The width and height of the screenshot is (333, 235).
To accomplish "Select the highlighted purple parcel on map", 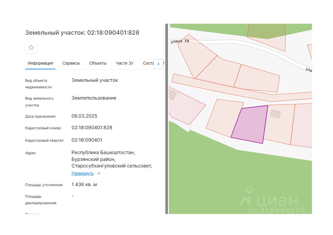I will point(250,124).
